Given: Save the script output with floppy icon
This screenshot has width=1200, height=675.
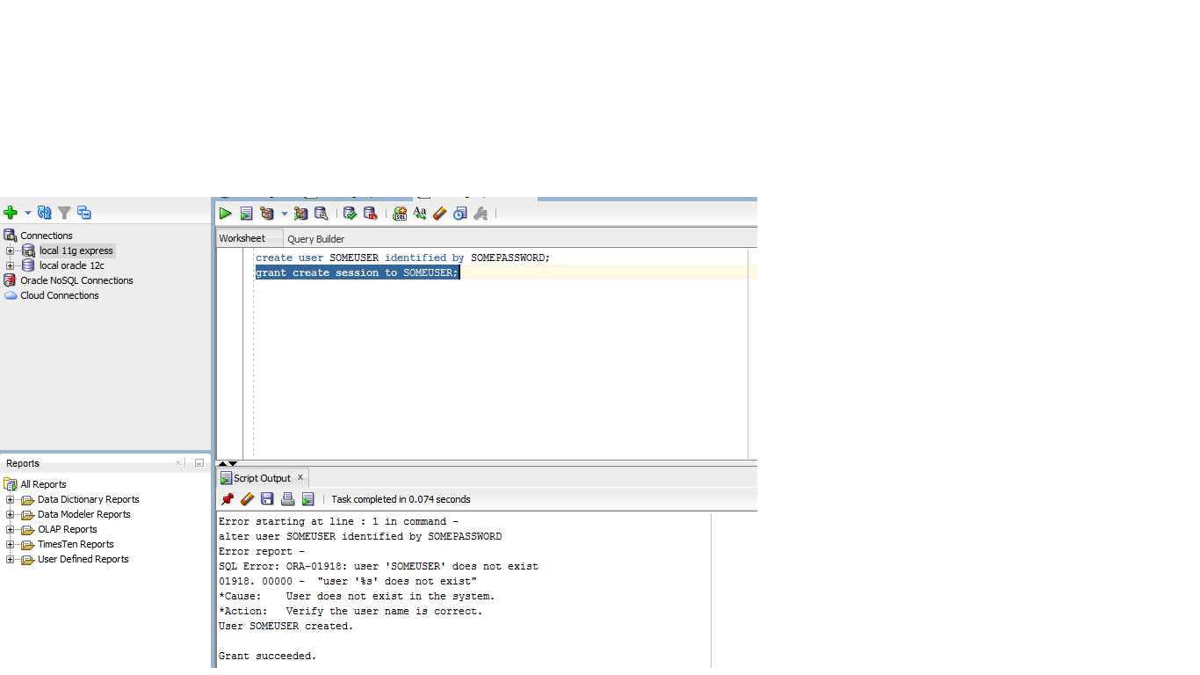Looking at the screenshot, I should pos(267,499).
